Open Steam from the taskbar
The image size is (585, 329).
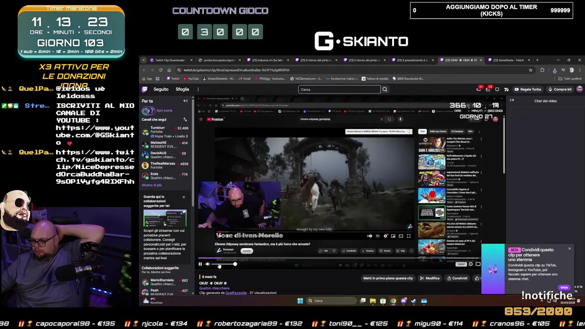point(414,301)
